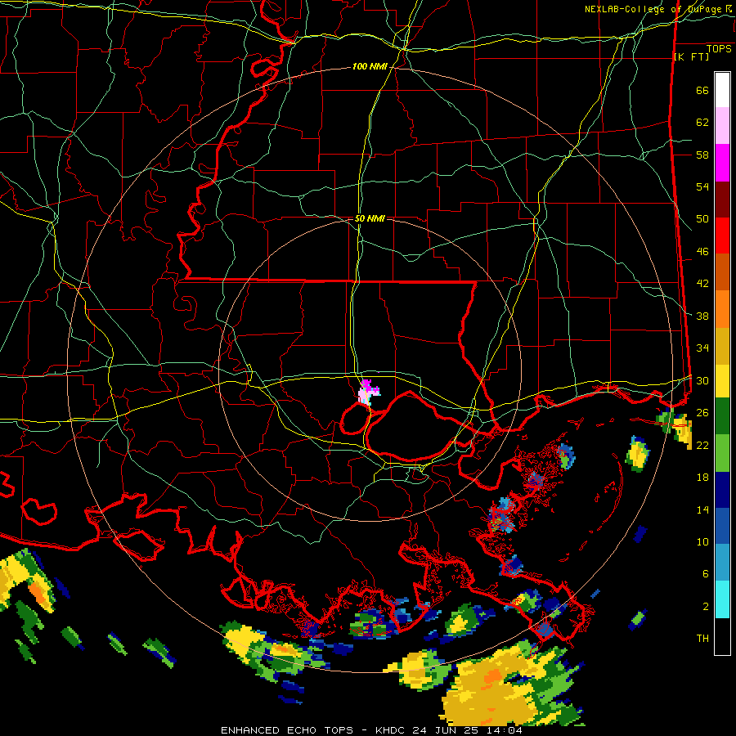Click the 46 legend value label
The height and width of the screenshot is (736, 736).
[702, 252]
